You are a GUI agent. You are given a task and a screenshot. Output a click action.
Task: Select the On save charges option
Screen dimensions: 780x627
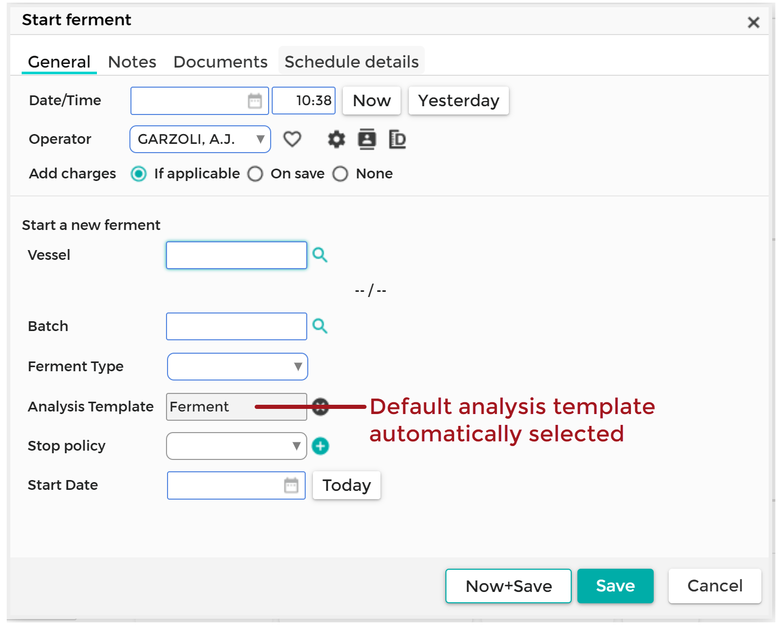tap(255, 174)
